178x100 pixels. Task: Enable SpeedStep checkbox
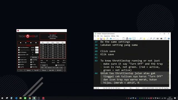(31, 60)
